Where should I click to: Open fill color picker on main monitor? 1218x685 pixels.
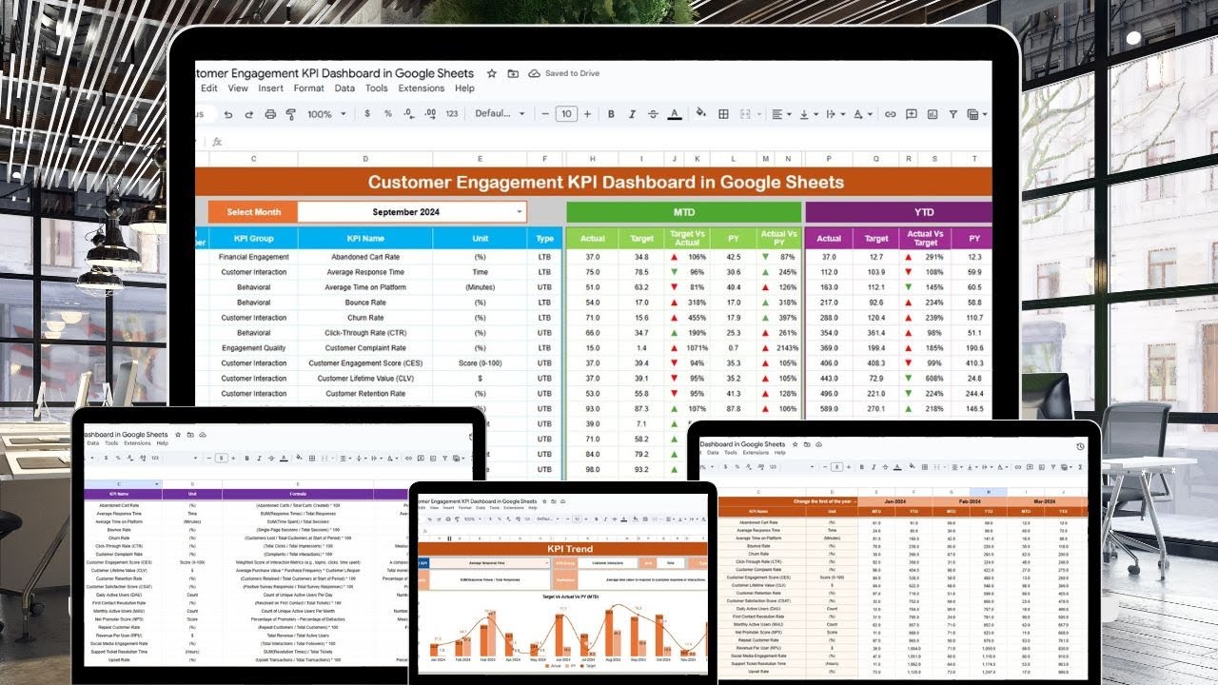click(701, 113)
